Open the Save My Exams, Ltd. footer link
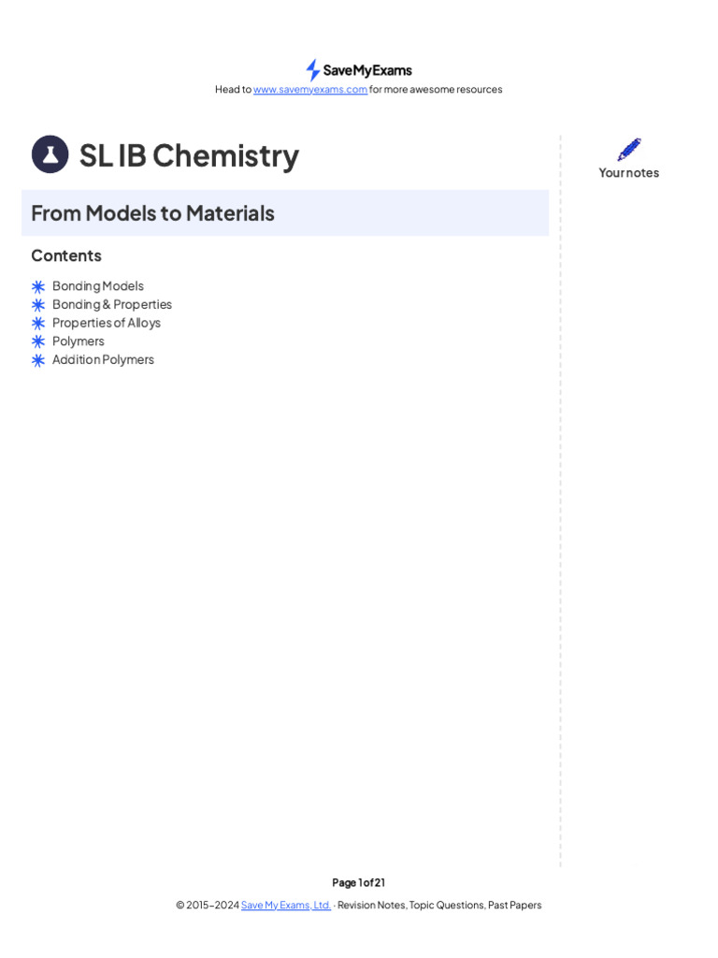Image resolution: width=718 pixels, height=958 pixels. [285, 906]
